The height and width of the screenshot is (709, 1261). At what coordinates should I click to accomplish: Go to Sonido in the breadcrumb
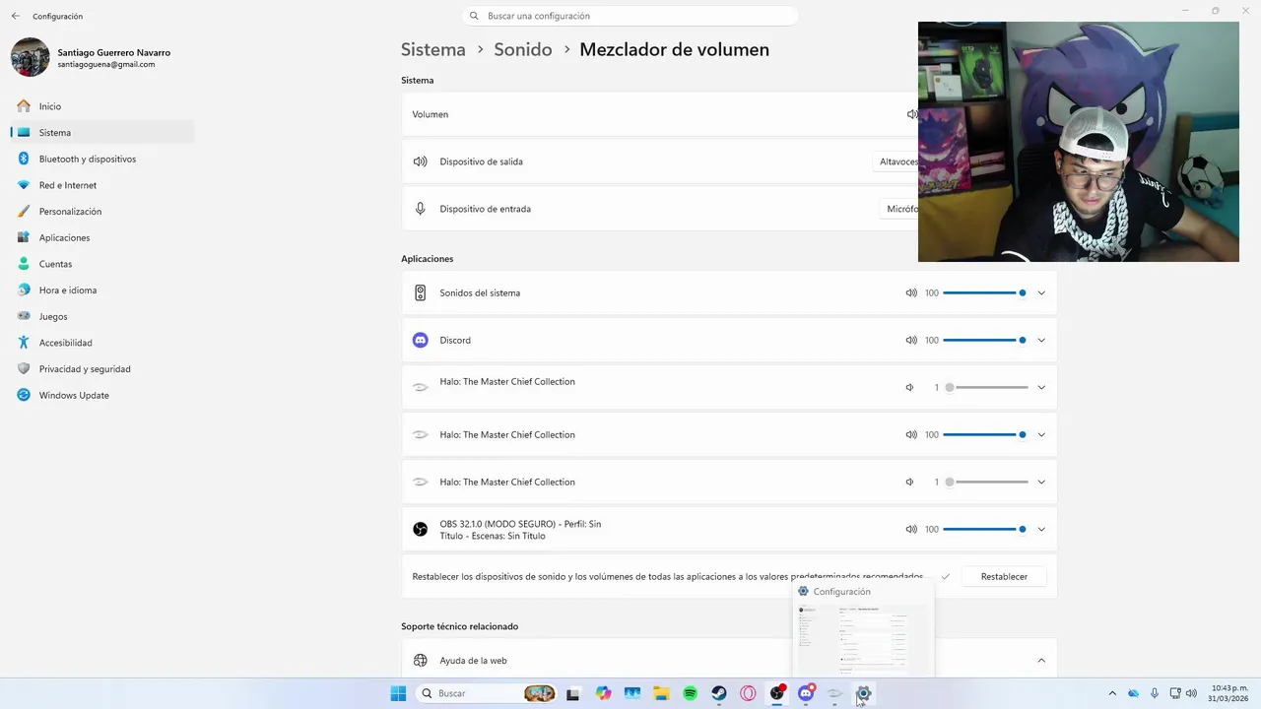[x=523, y=49]
